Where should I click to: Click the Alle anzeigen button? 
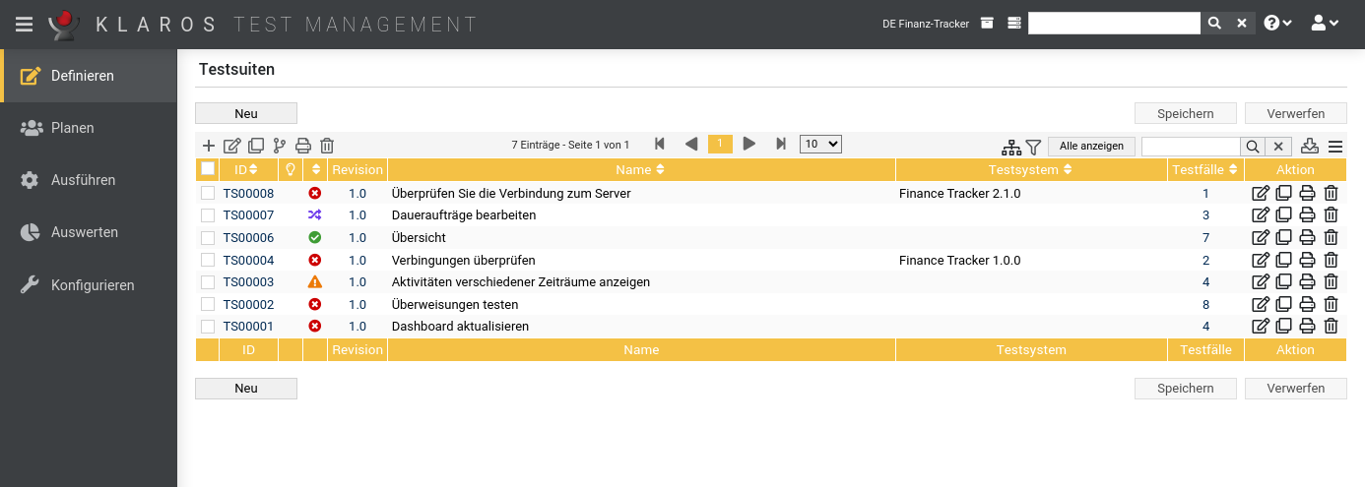coord(1092,146)
